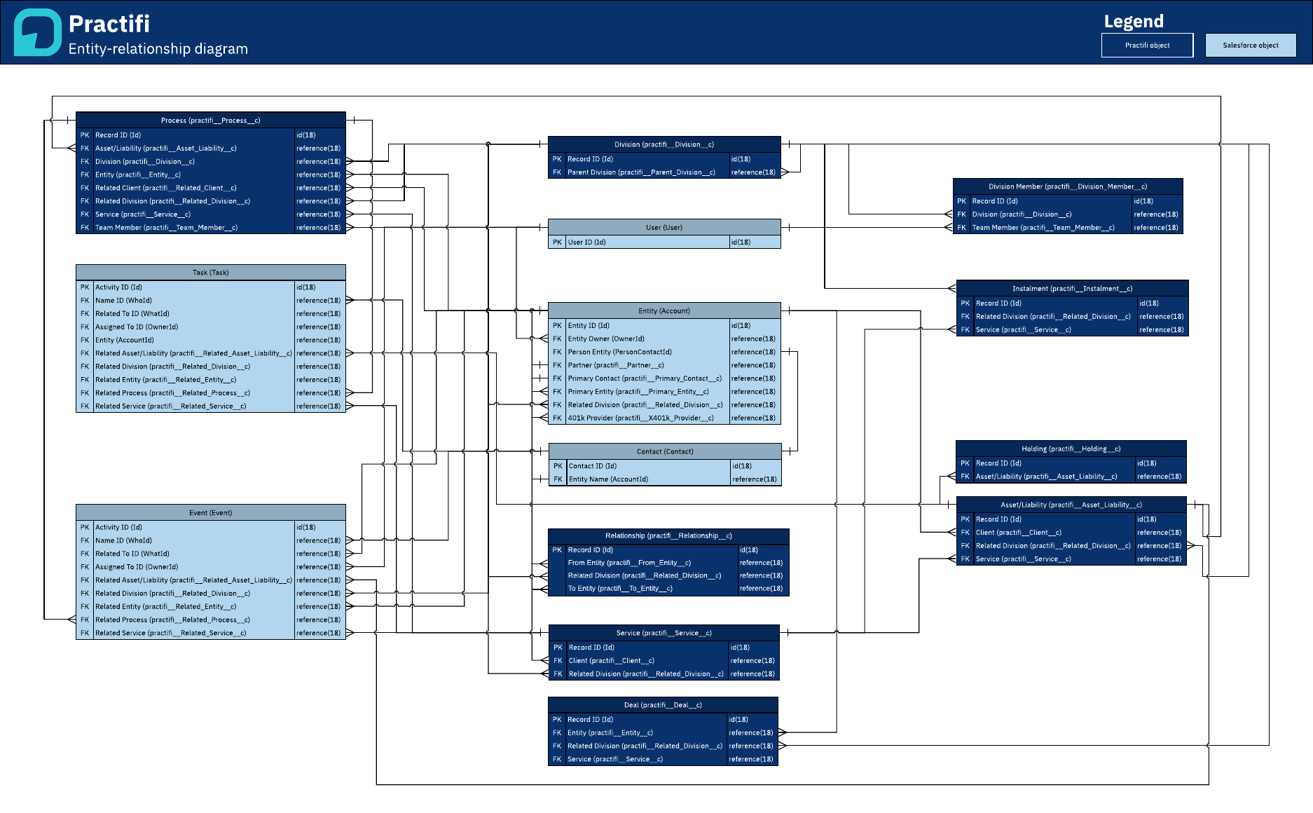The width and height of the screenshot is (1313, 813).
Task: Click the Partner (practifi__Partner__c) row
Action: pyautogui.click(x=664, y=365)
